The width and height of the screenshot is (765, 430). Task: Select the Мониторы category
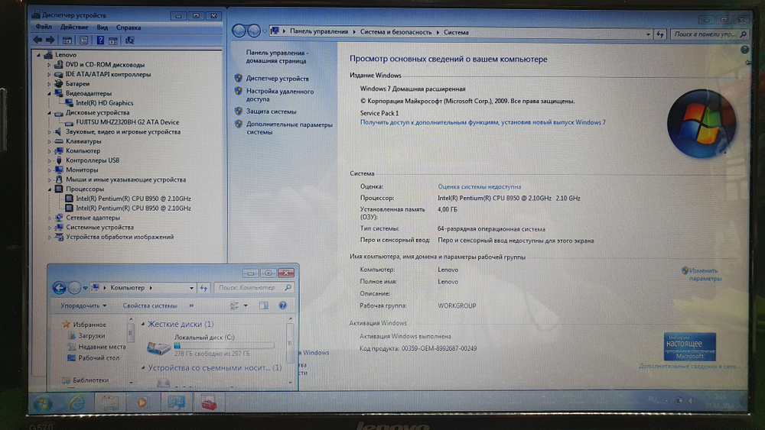point(82,170)
